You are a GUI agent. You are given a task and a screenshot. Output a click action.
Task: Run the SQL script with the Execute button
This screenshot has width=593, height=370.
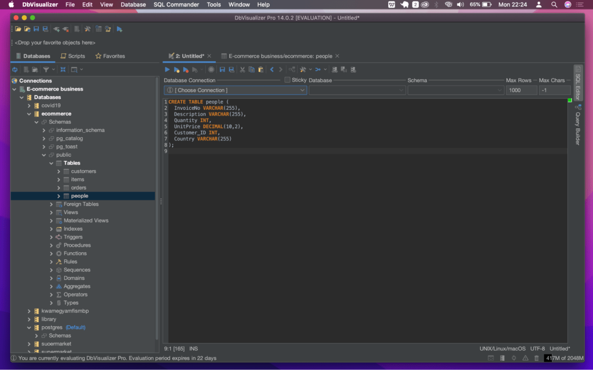click(167, 69)
